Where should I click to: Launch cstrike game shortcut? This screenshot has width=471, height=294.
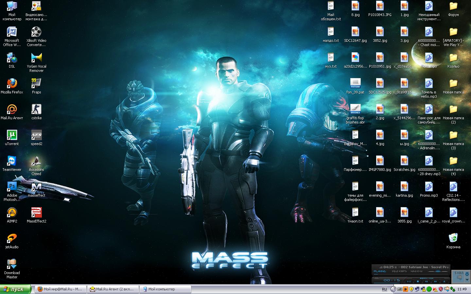tap(36, 112)
